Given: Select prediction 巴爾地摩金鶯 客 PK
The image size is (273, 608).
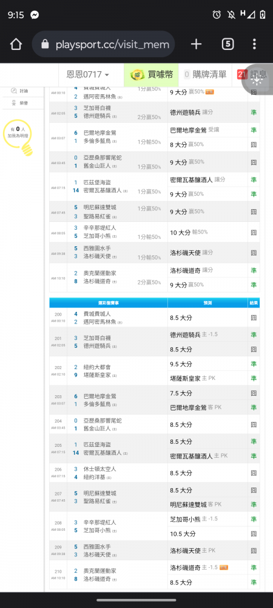Looking at the screenshot, I should [x=196, y=407].
